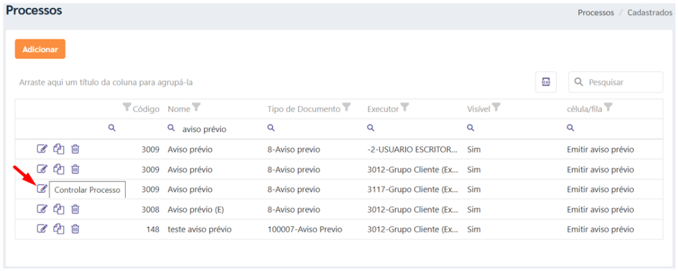Open the Nome column filter funnel

tap(196, 106)
